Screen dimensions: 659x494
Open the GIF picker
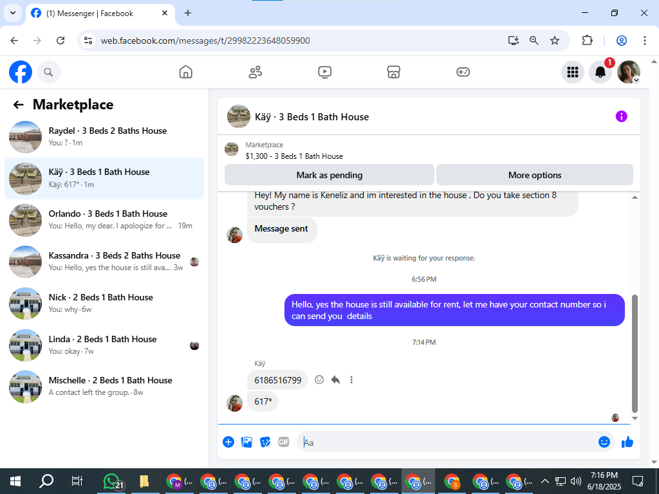pyautogui.click(x=284, y=442)
